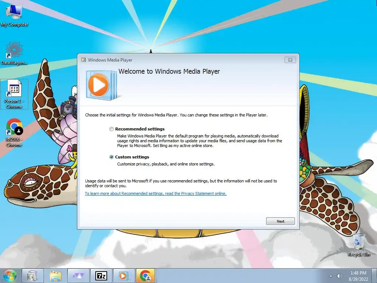Select the DataWagon desktop shortcut

click(x=14, y=53)
